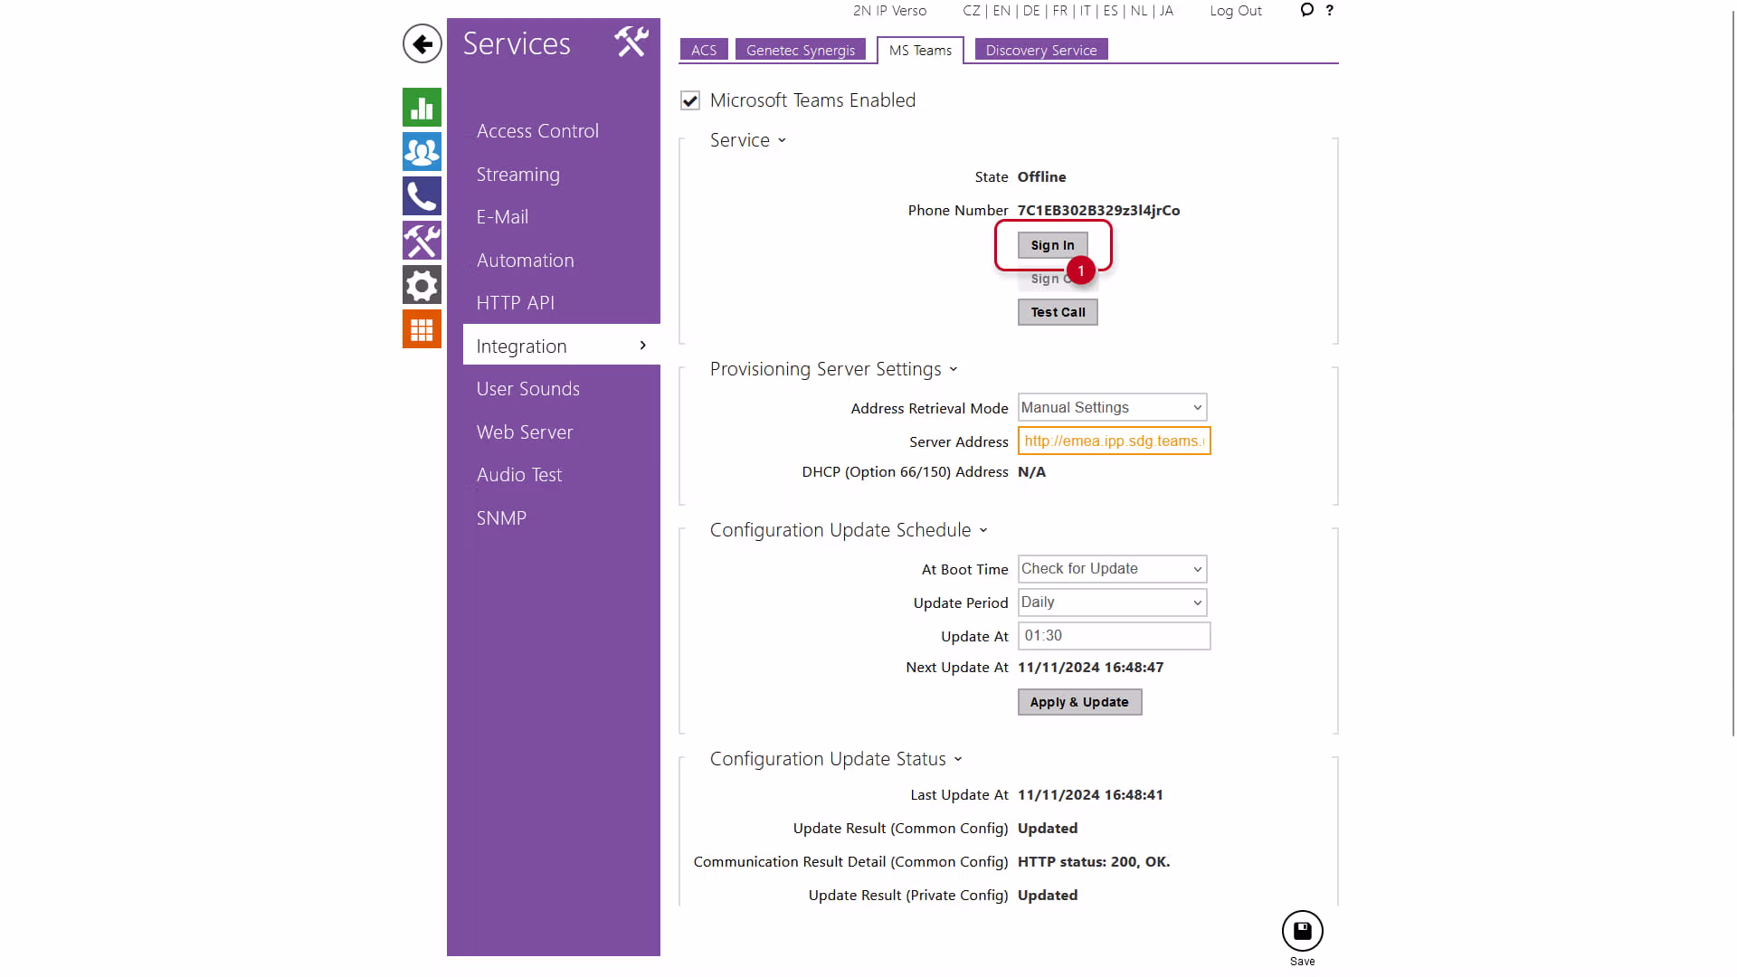Uncheck Microsoft Teams Enabled checkbox

coord(690,100)
